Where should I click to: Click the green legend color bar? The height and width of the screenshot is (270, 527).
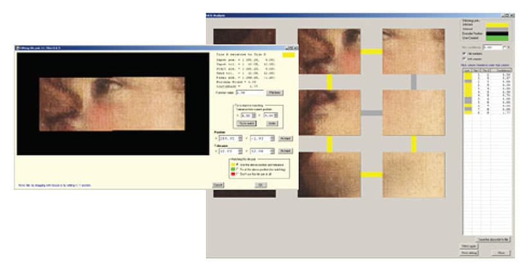click(x=497, y=39)
